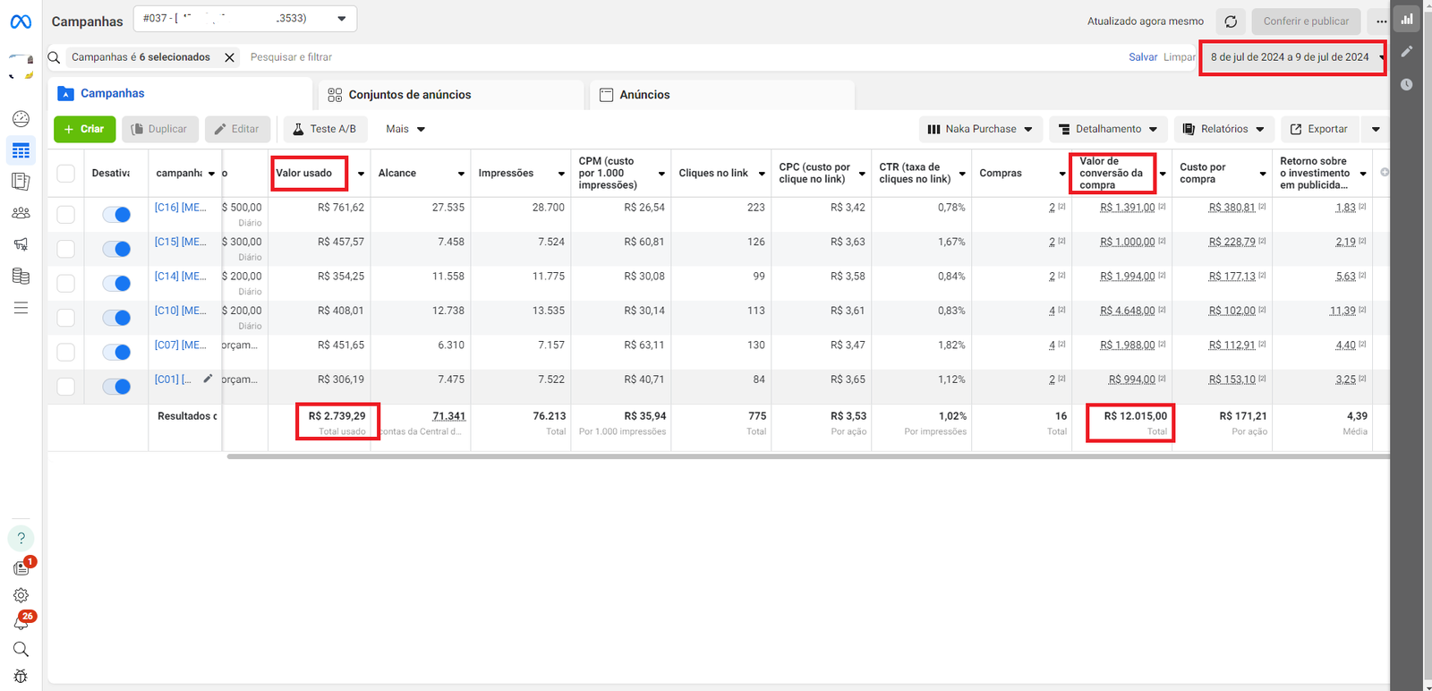Click the pencil edit icon in right rail

click(1407, 52)
